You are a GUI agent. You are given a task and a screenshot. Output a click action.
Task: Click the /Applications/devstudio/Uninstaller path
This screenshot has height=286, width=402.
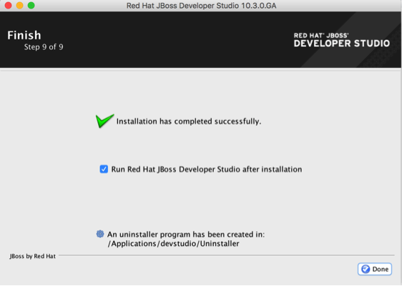(x=174, y=244)
